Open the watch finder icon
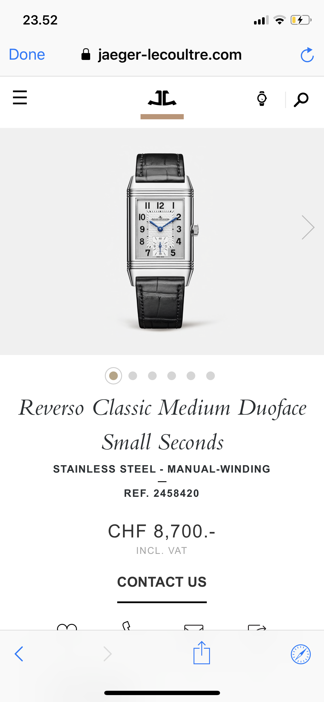Viewport: 324px width, 702px height. tap(262, 99)
